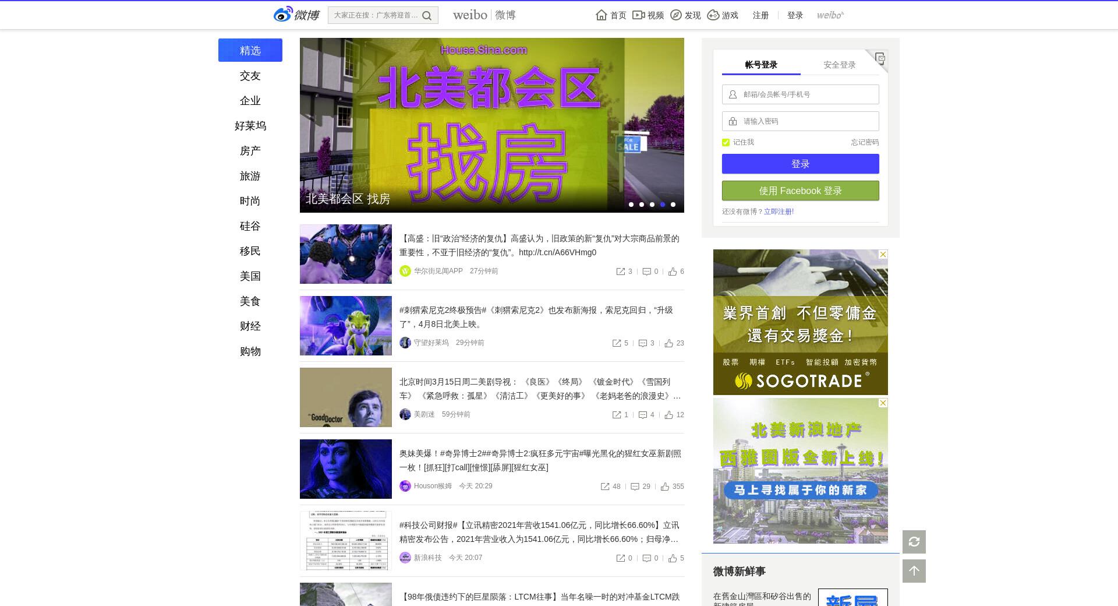
Task: Select 精选 category in sidebar
Action: tap(250, 50)
